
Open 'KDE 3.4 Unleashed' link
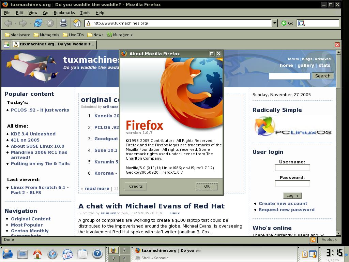tap(33, 134)
